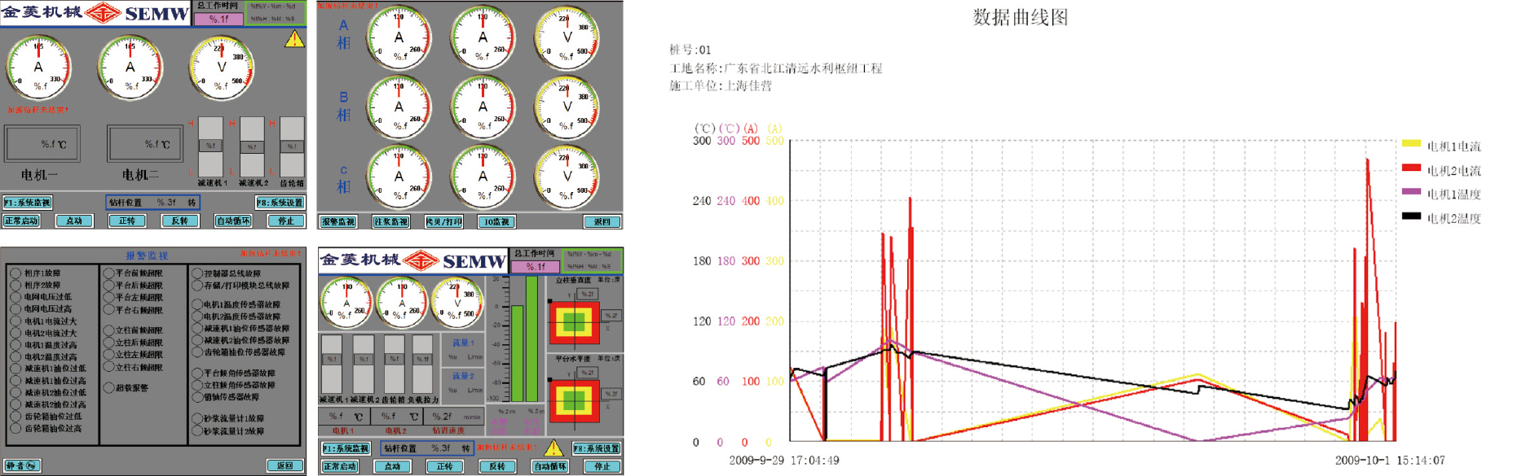Select the 相序1故障 alarm indicator
This screenshot has height=476, width=1539.
15,273
